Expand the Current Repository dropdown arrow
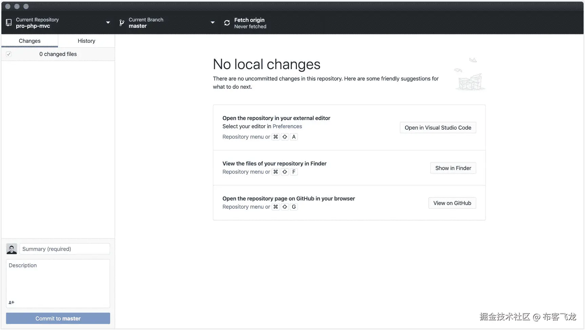This screenshot has height=330, width=585. click(x=108, y=23)
